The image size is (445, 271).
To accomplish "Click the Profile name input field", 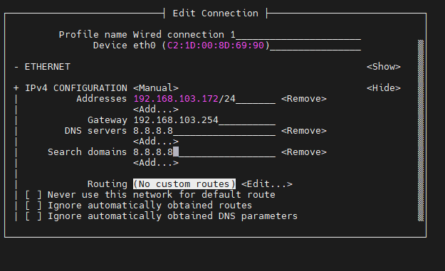I will [x=247, y=35].
